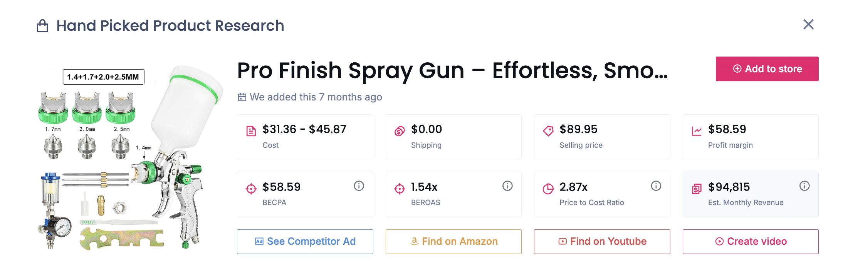Click the selling price tag icon
Screen dimensions: 853x264
tap(548, 131)
